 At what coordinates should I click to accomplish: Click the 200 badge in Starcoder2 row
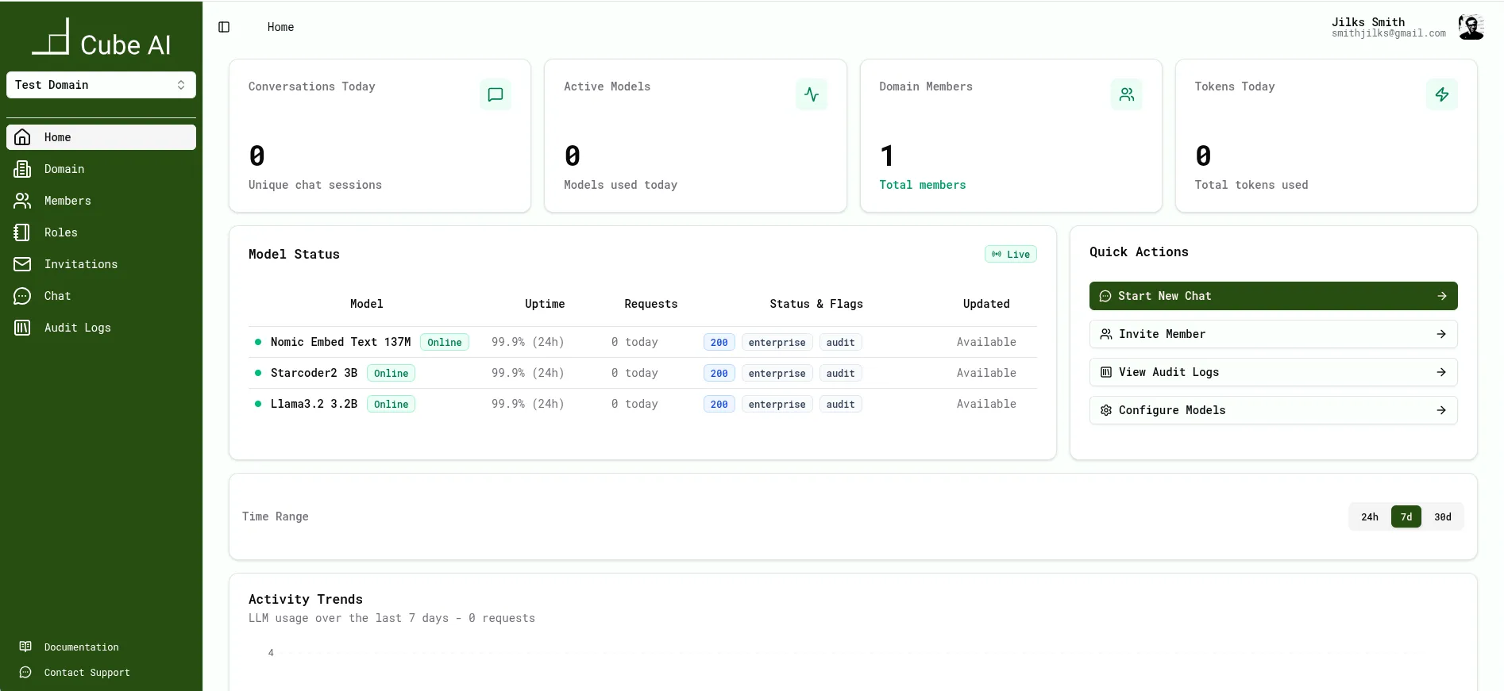[719, 373]
